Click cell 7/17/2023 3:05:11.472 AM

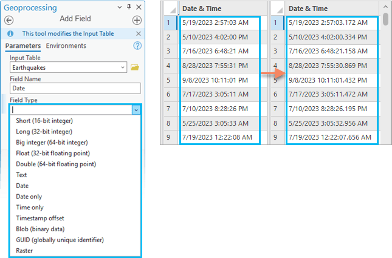point(332,94)
